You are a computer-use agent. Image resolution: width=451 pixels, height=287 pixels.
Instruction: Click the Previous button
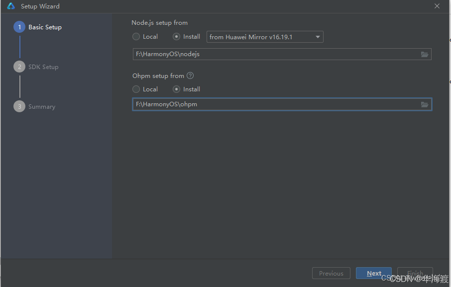pos(331,273)
